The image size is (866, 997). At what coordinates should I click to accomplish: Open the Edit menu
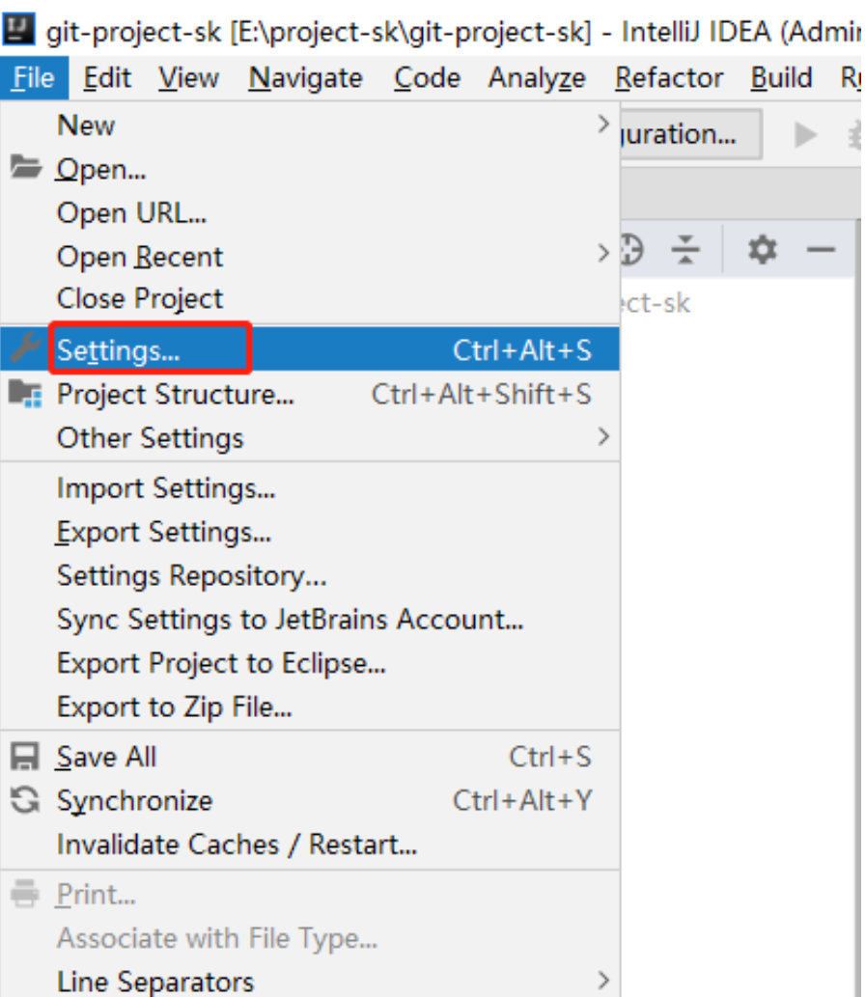tap(108, 77)
